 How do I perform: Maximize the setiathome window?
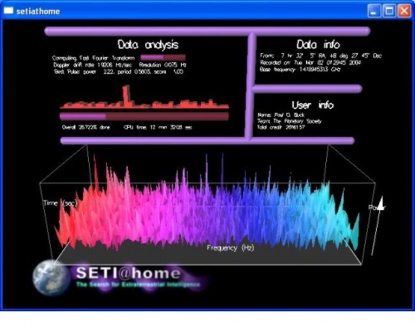pyautogui.click(x=389, y=11)
